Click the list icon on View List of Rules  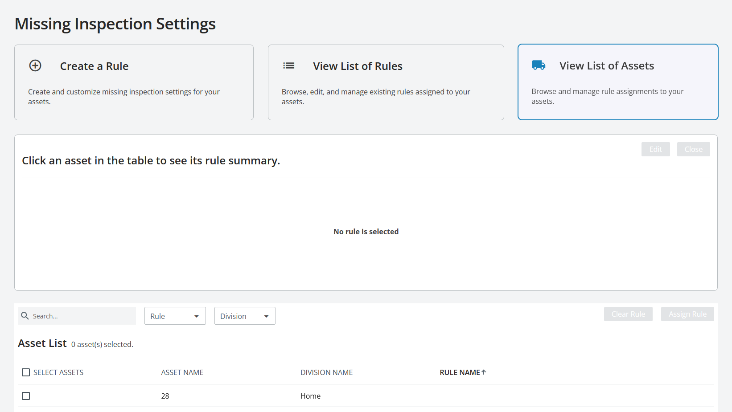point(289,65)
